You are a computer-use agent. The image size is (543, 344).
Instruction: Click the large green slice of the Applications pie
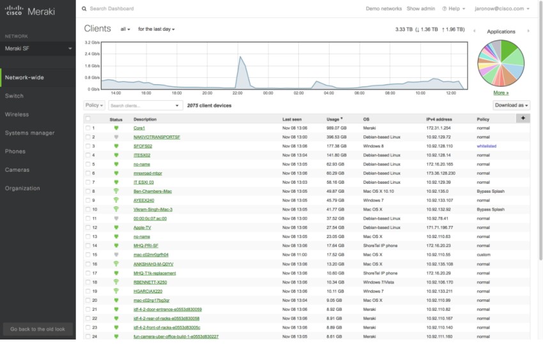[509, 49]
